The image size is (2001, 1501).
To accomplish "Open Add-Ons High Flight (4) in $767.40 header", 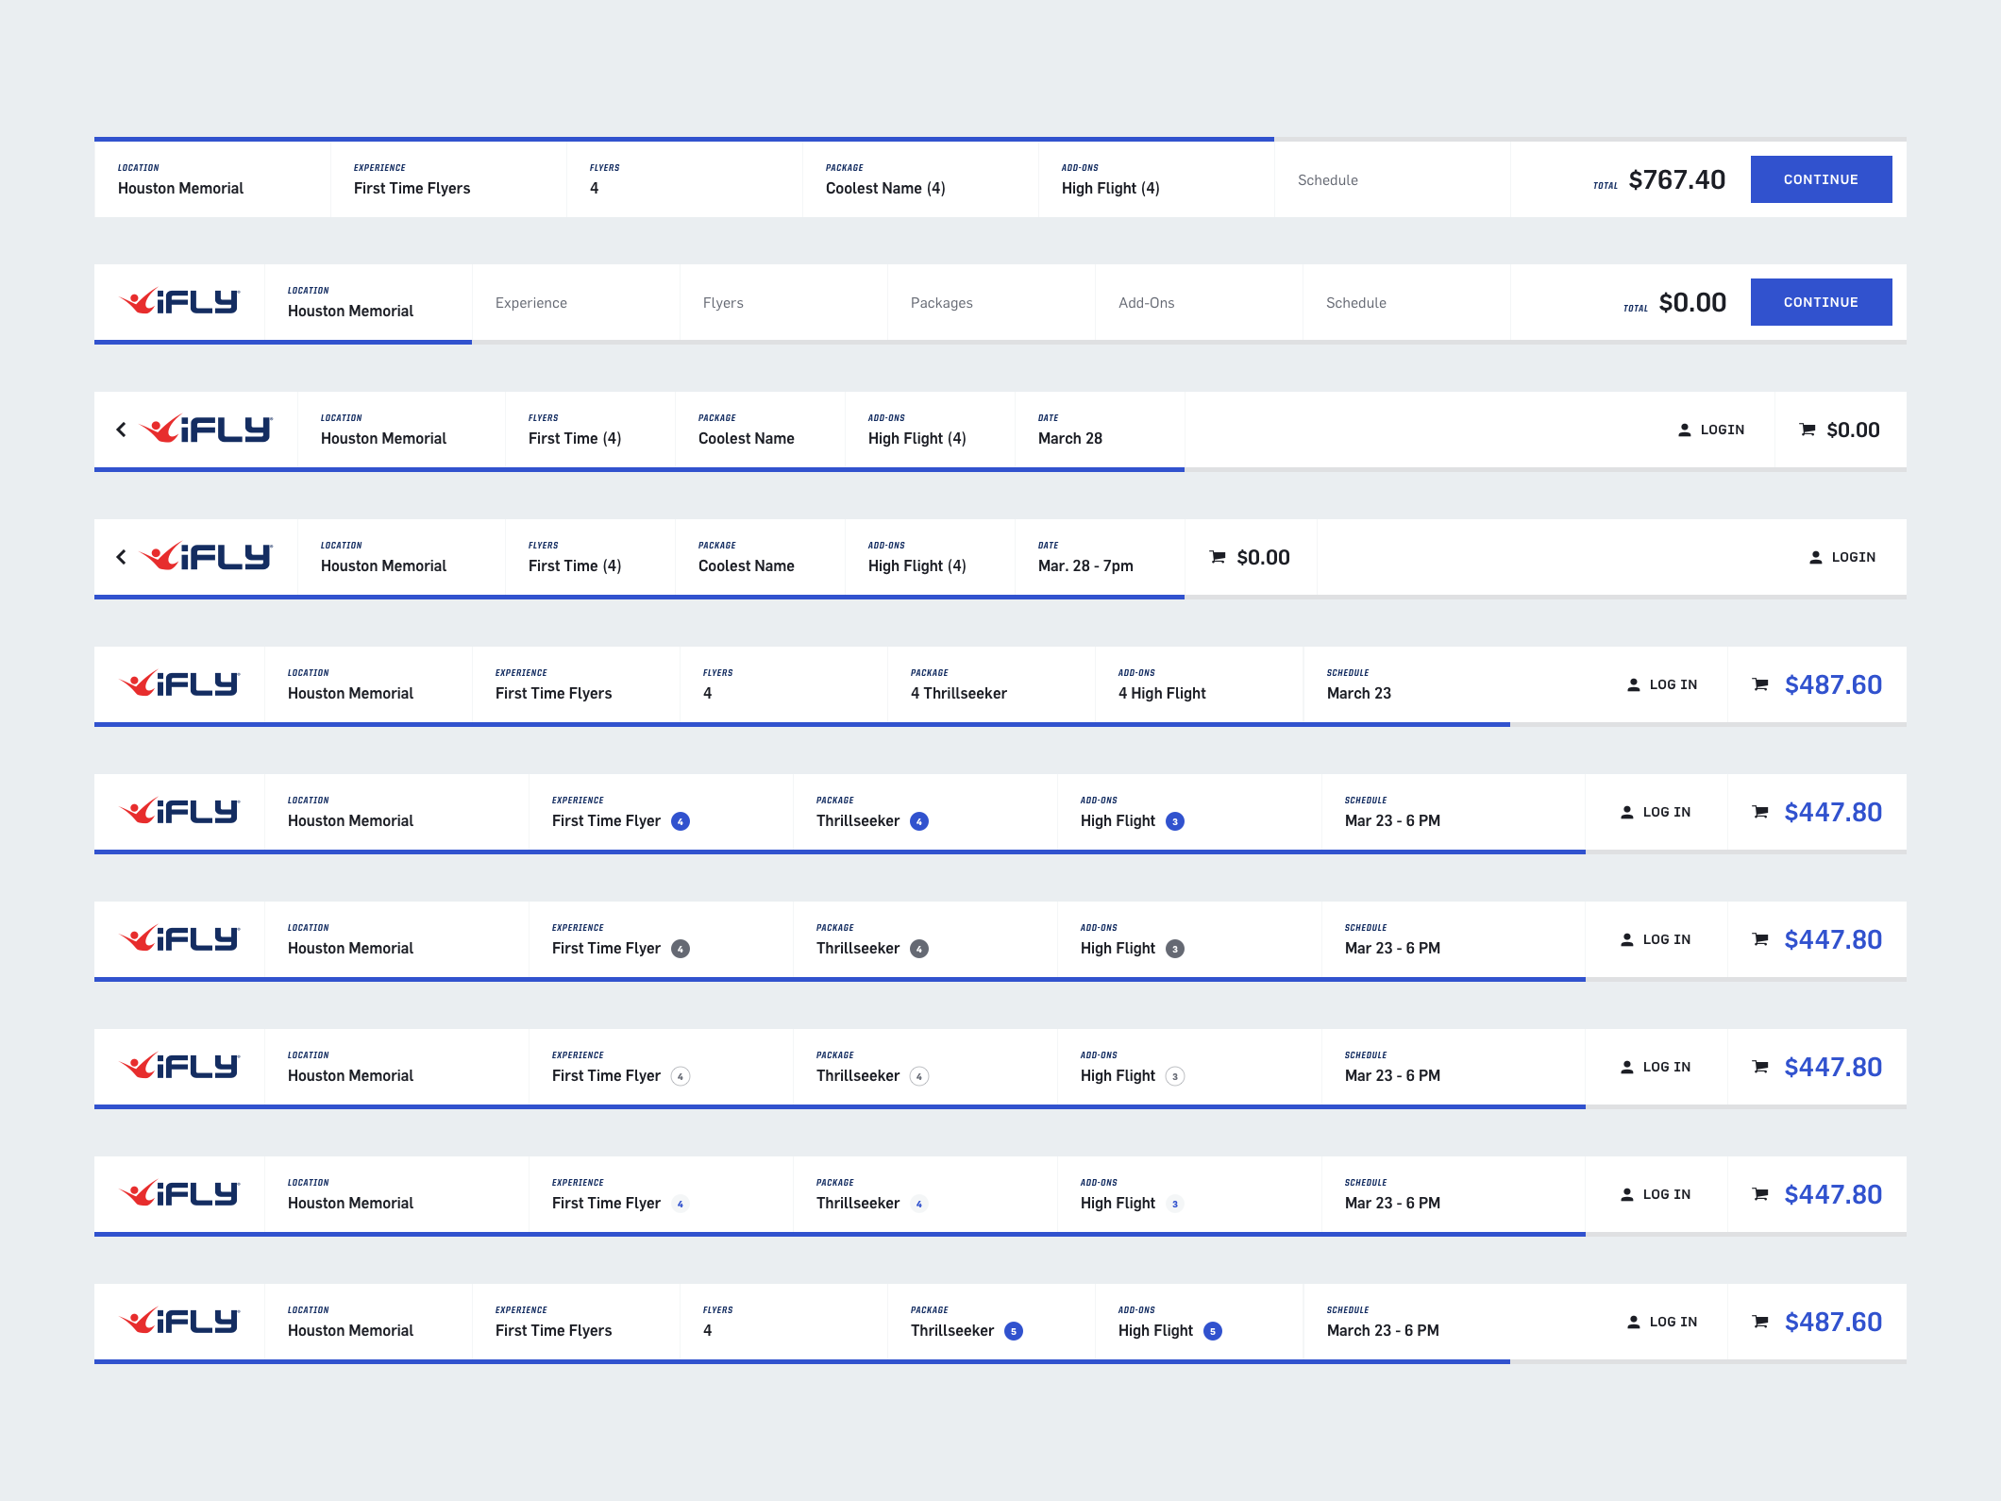I will (x=1156, y=179).
